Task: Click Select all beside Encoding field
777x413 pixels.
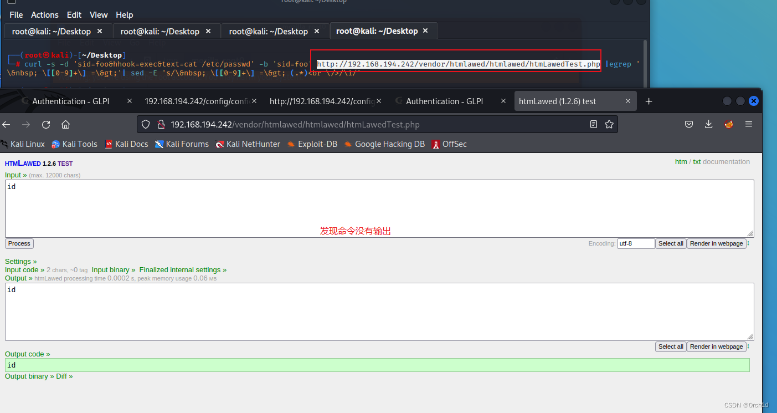Action: pos(671,243)
